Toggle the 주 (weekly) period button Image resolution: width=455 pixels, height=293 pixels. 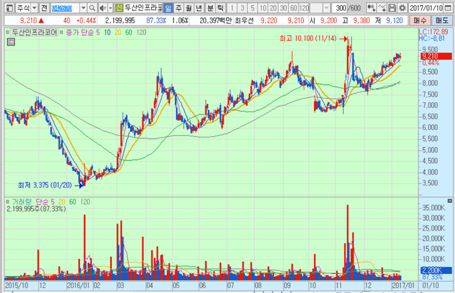(179, 8)
